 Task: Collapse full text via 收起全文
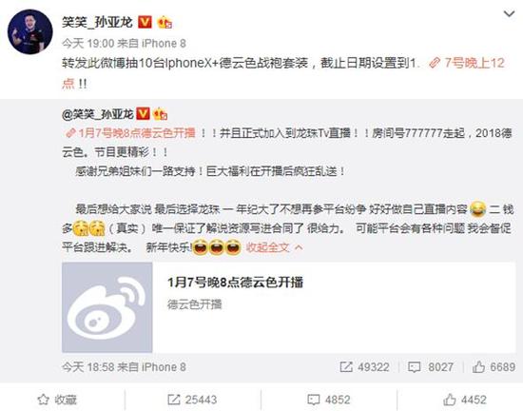(x=274, y=247)
